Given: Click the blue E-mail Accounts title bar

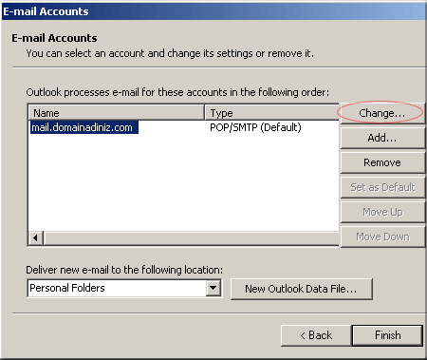Looking at the screenshot, I should pyautogui.click(x=213, y=11).
